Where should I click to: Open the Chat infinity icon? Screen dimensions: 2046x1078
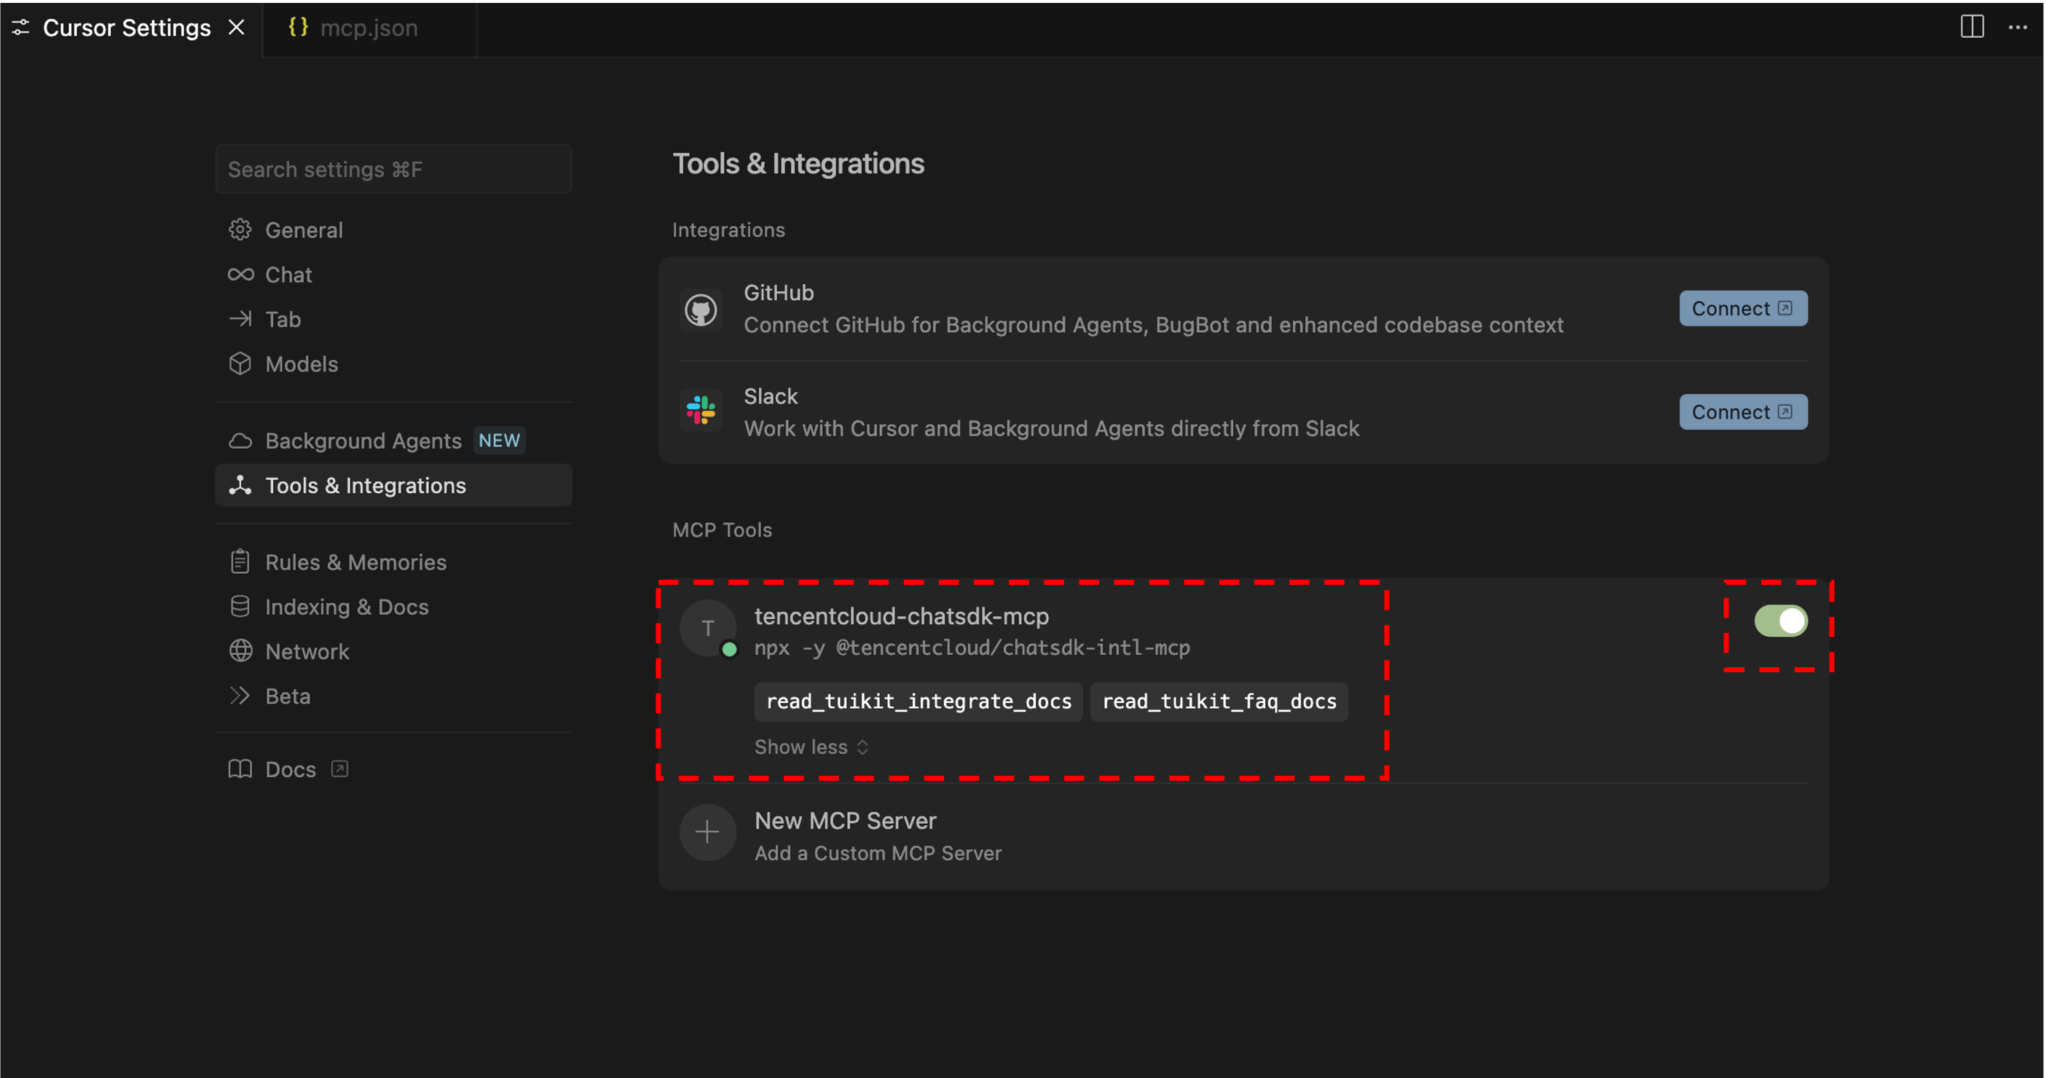[x=240, y=274]
